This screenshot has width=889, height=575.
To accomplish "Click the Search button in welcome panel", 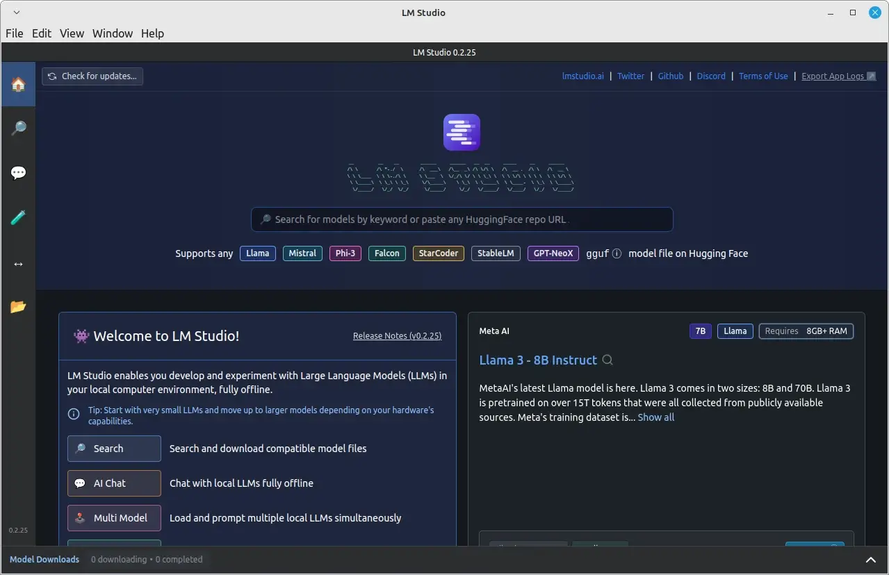I will click(x=114, y=449).
